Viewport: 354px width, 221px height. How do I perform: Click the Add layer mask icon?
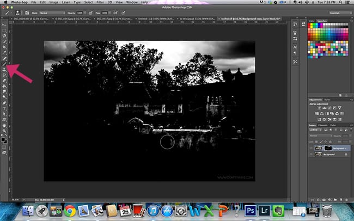coord(324,200)
